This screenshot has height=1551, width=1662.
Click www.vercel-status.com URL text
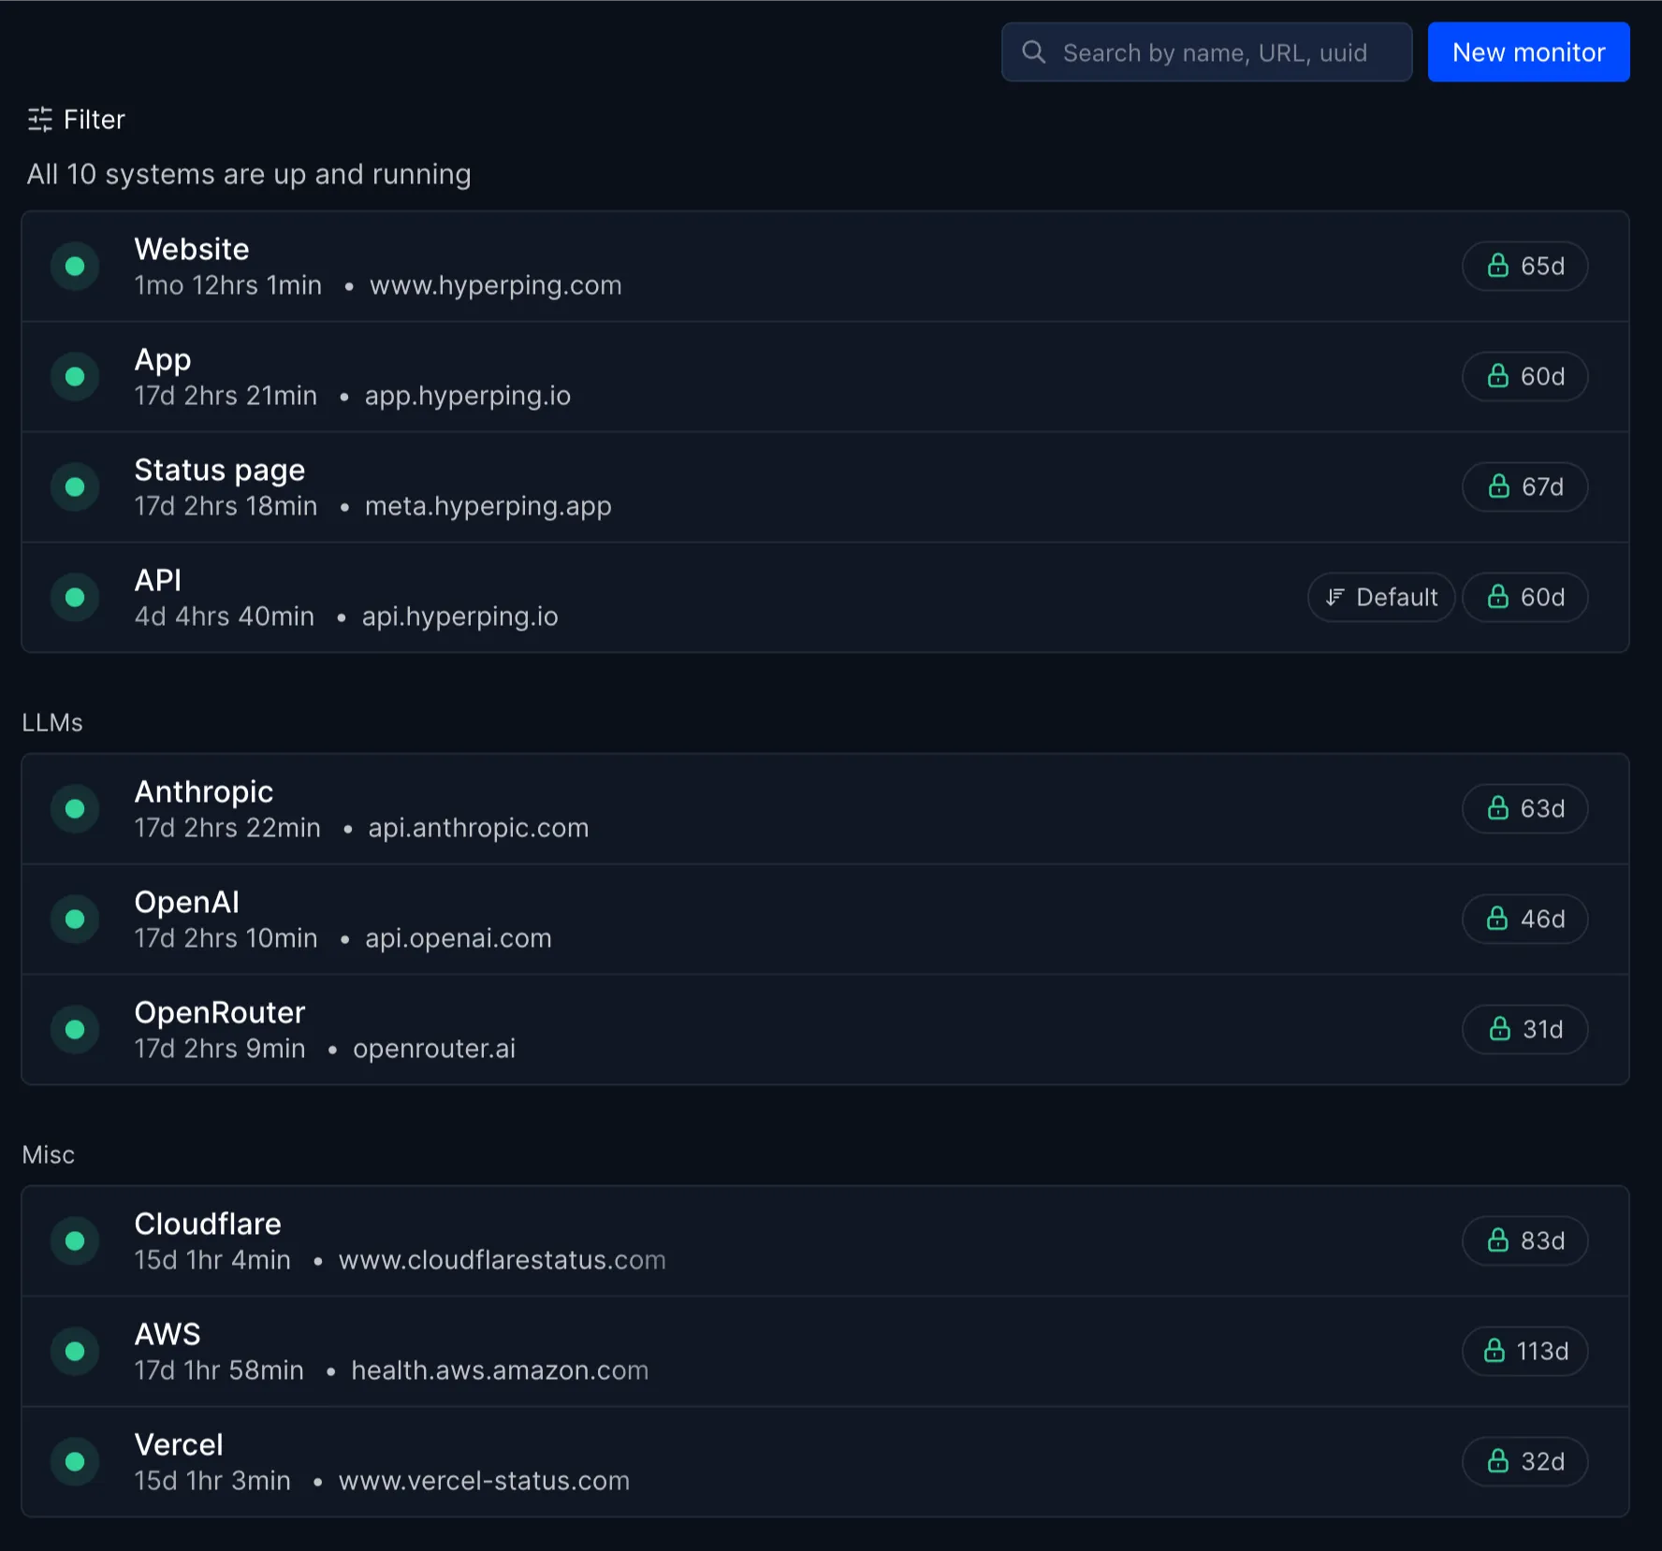coord(485,1481)
